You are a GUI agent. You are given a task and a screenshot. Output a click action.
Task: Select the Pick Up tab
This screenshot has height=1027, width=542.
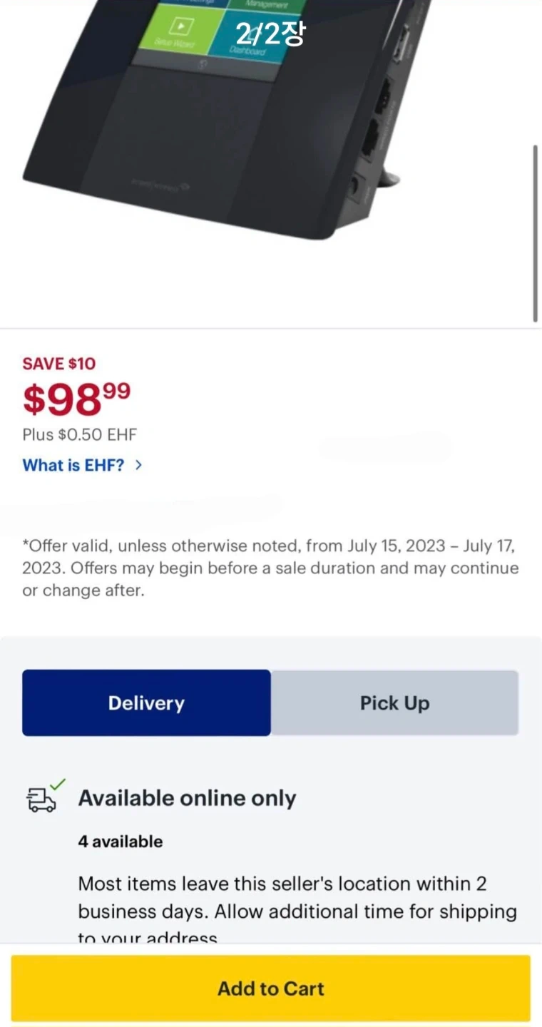click(394, 703)
